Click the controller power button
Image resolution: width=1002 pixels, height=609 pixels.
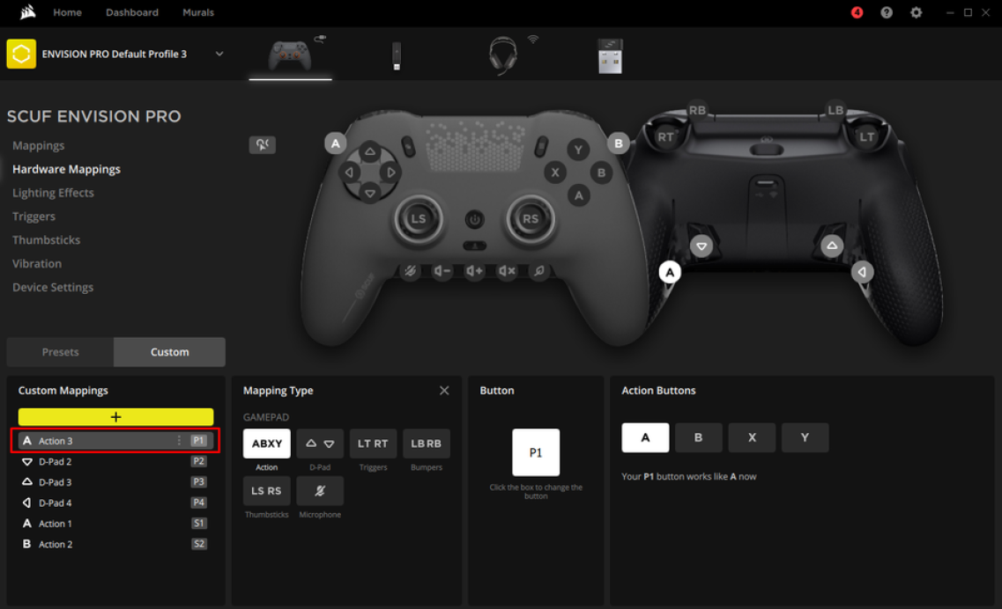point(474,220)
